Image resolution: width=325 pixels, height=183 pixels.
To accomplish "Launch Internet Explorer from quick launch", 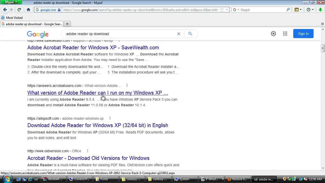I will pos(30,179).
